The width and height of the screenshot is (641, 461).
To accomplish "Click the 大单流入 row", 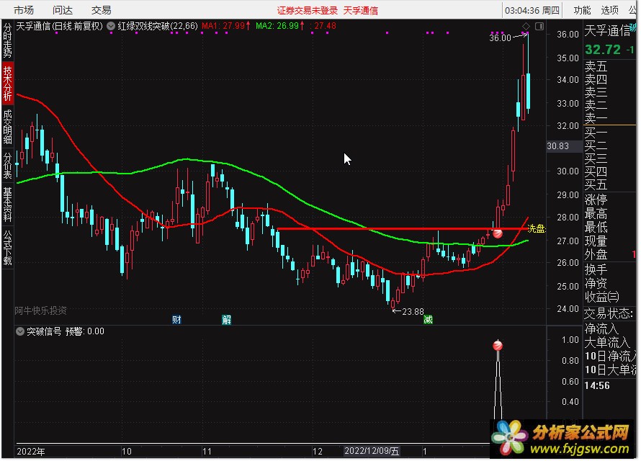I will [606, 342].
